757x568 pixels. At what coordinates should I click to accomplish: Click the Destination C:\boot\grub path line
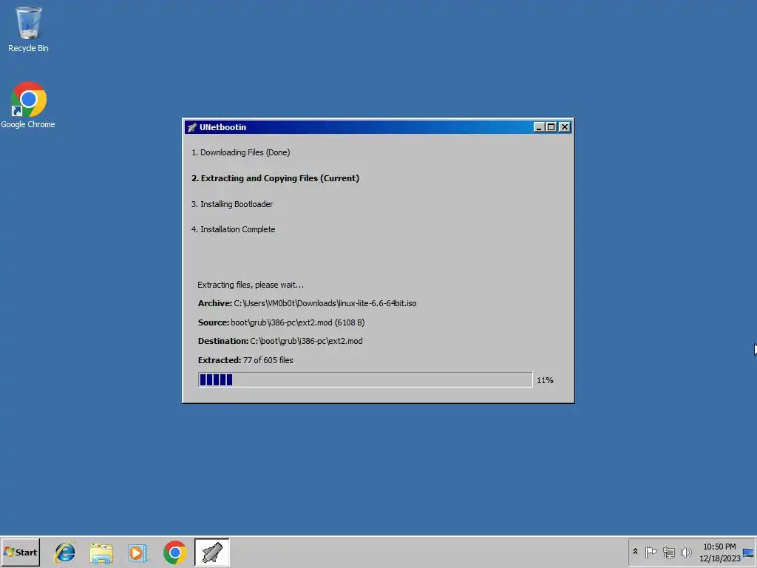(x=280, y=341)
